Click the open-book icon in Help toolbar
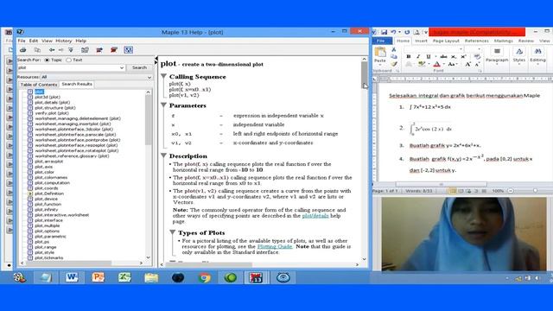 coord(85,50)
